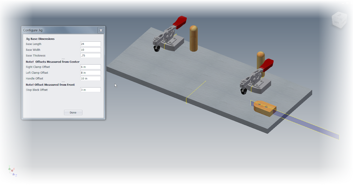Close the Configure Jig dialog

[101, 30]
